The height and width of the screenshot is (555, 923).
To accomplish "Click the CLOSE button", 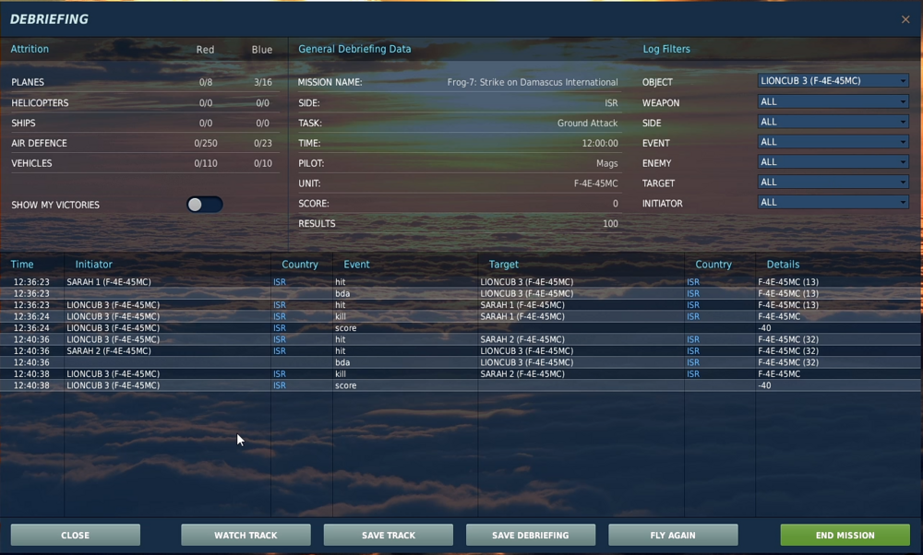I will coord(76,535).
